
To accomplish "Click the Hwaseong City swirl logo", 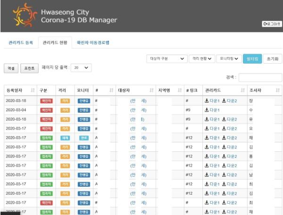I will tap(25, 15).
